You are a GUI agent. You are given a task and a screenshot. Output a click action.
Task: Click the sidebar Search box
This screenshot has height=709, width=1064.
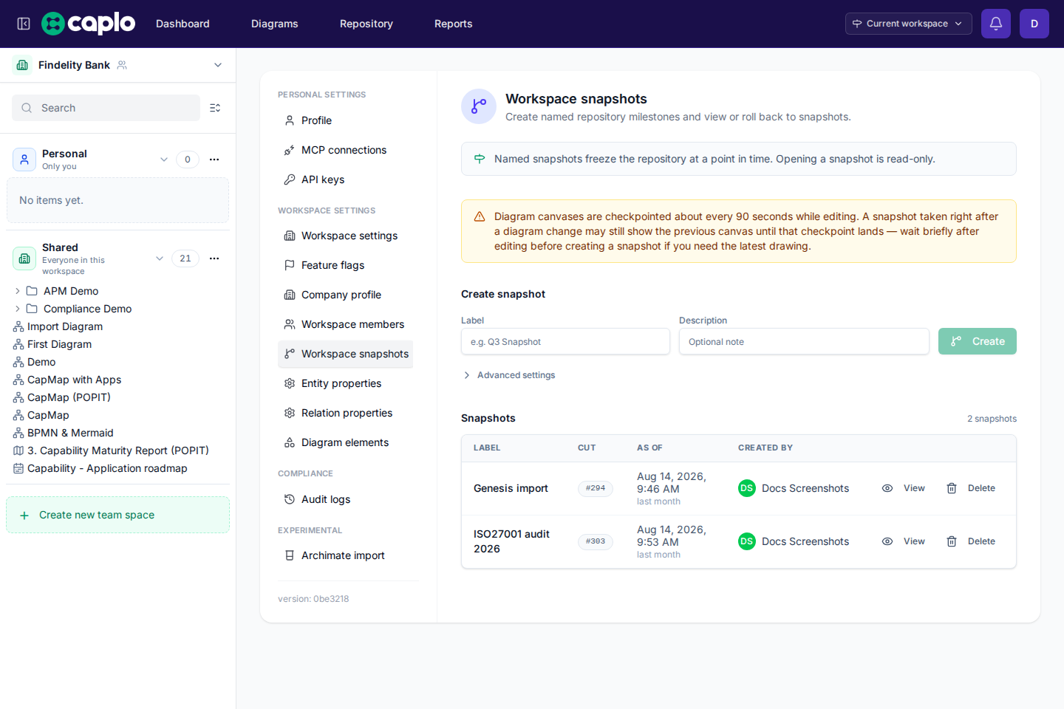point(106,108)
